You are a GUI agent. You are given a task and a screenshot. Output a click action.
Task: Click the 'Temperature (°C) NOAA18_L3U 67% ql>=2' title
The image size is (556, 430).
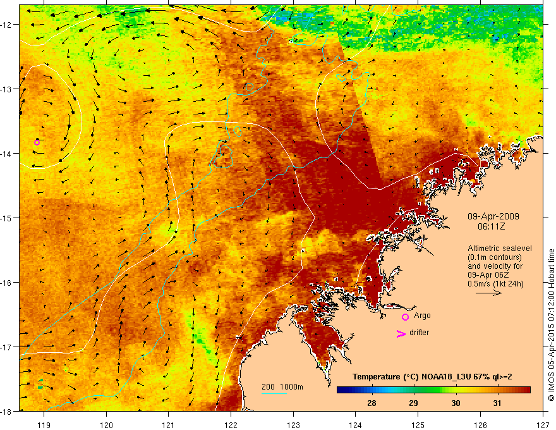click(x=432, y=377)
